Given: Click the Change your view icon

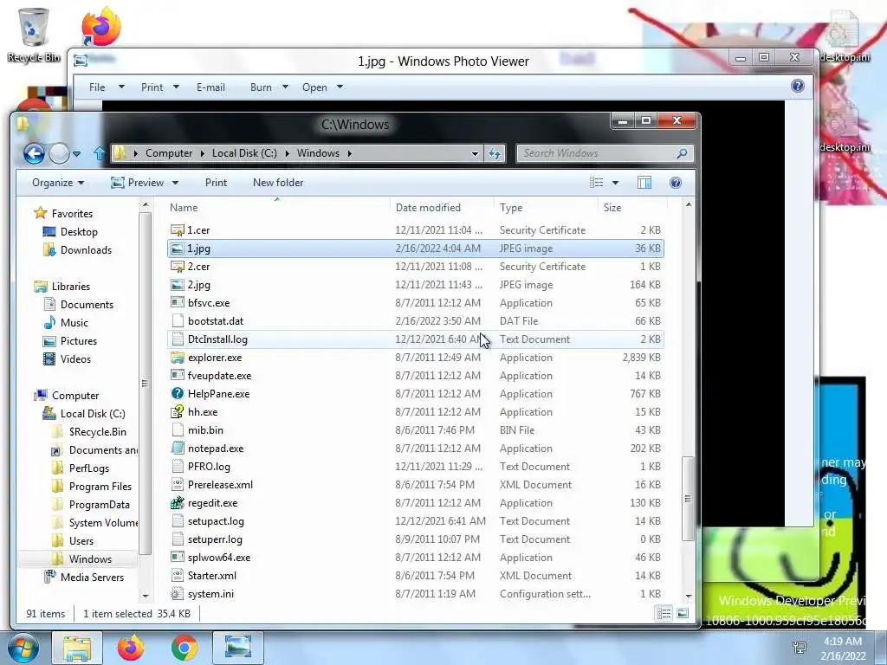Looking at the screenshot, I should click(596, 183).
